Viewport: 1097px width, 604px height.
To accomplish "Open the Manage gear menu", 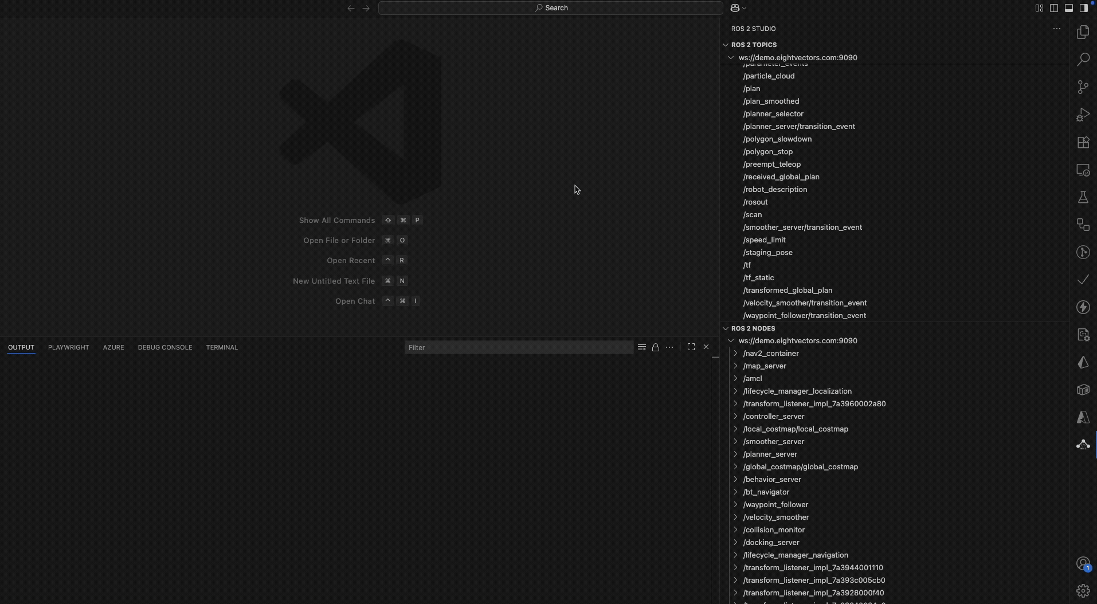I will point(1083,590).
